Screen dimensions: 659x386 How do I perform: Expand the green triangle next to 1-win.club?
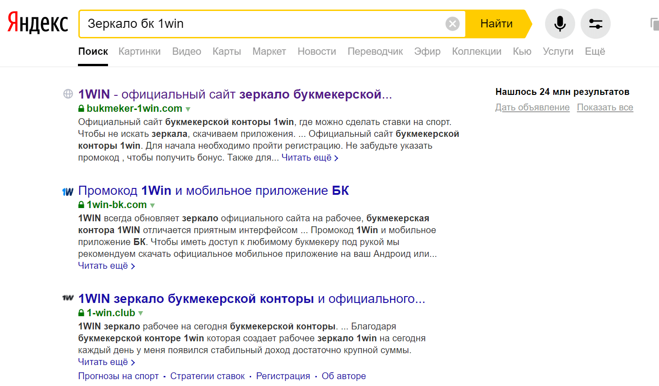click(140, 313)
